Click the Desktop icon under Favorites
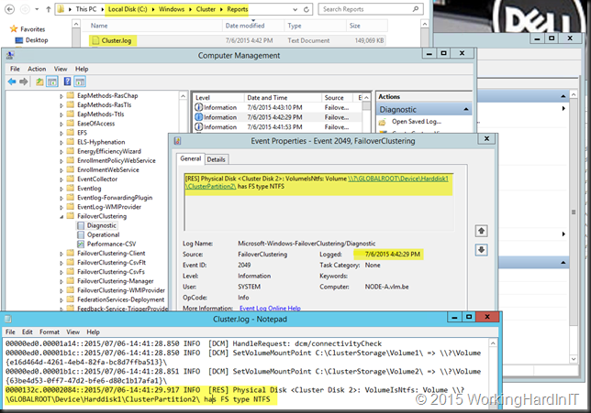591x413 pixels. point(19,40)
